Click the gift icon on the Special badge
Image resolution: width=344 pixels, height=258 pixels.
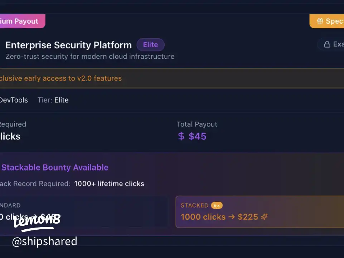(320, 21)
